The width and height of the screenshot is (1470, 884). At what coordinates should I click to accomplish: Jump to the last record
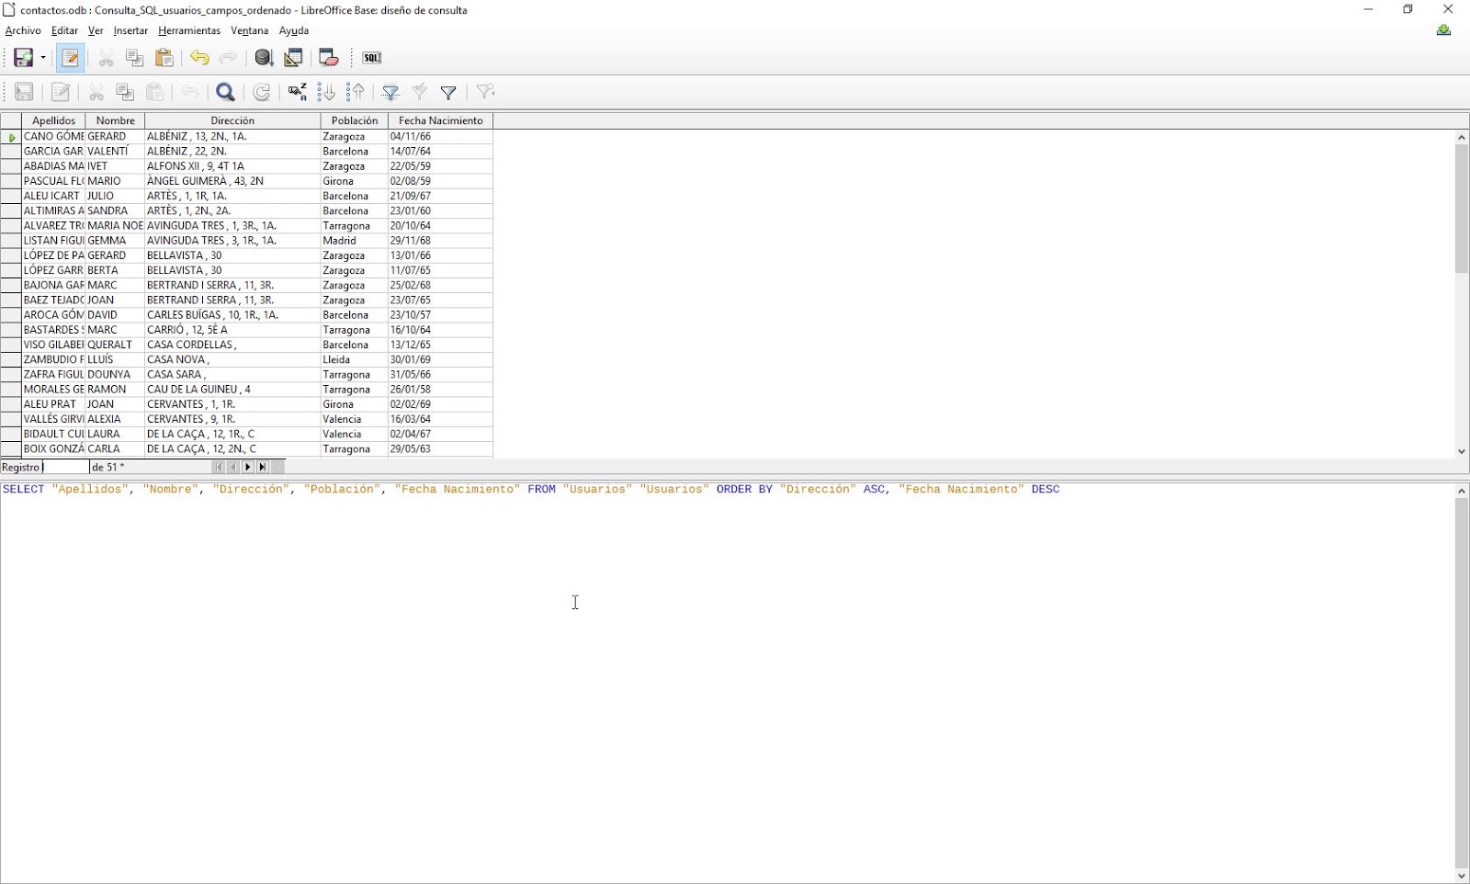click(263, 467)
